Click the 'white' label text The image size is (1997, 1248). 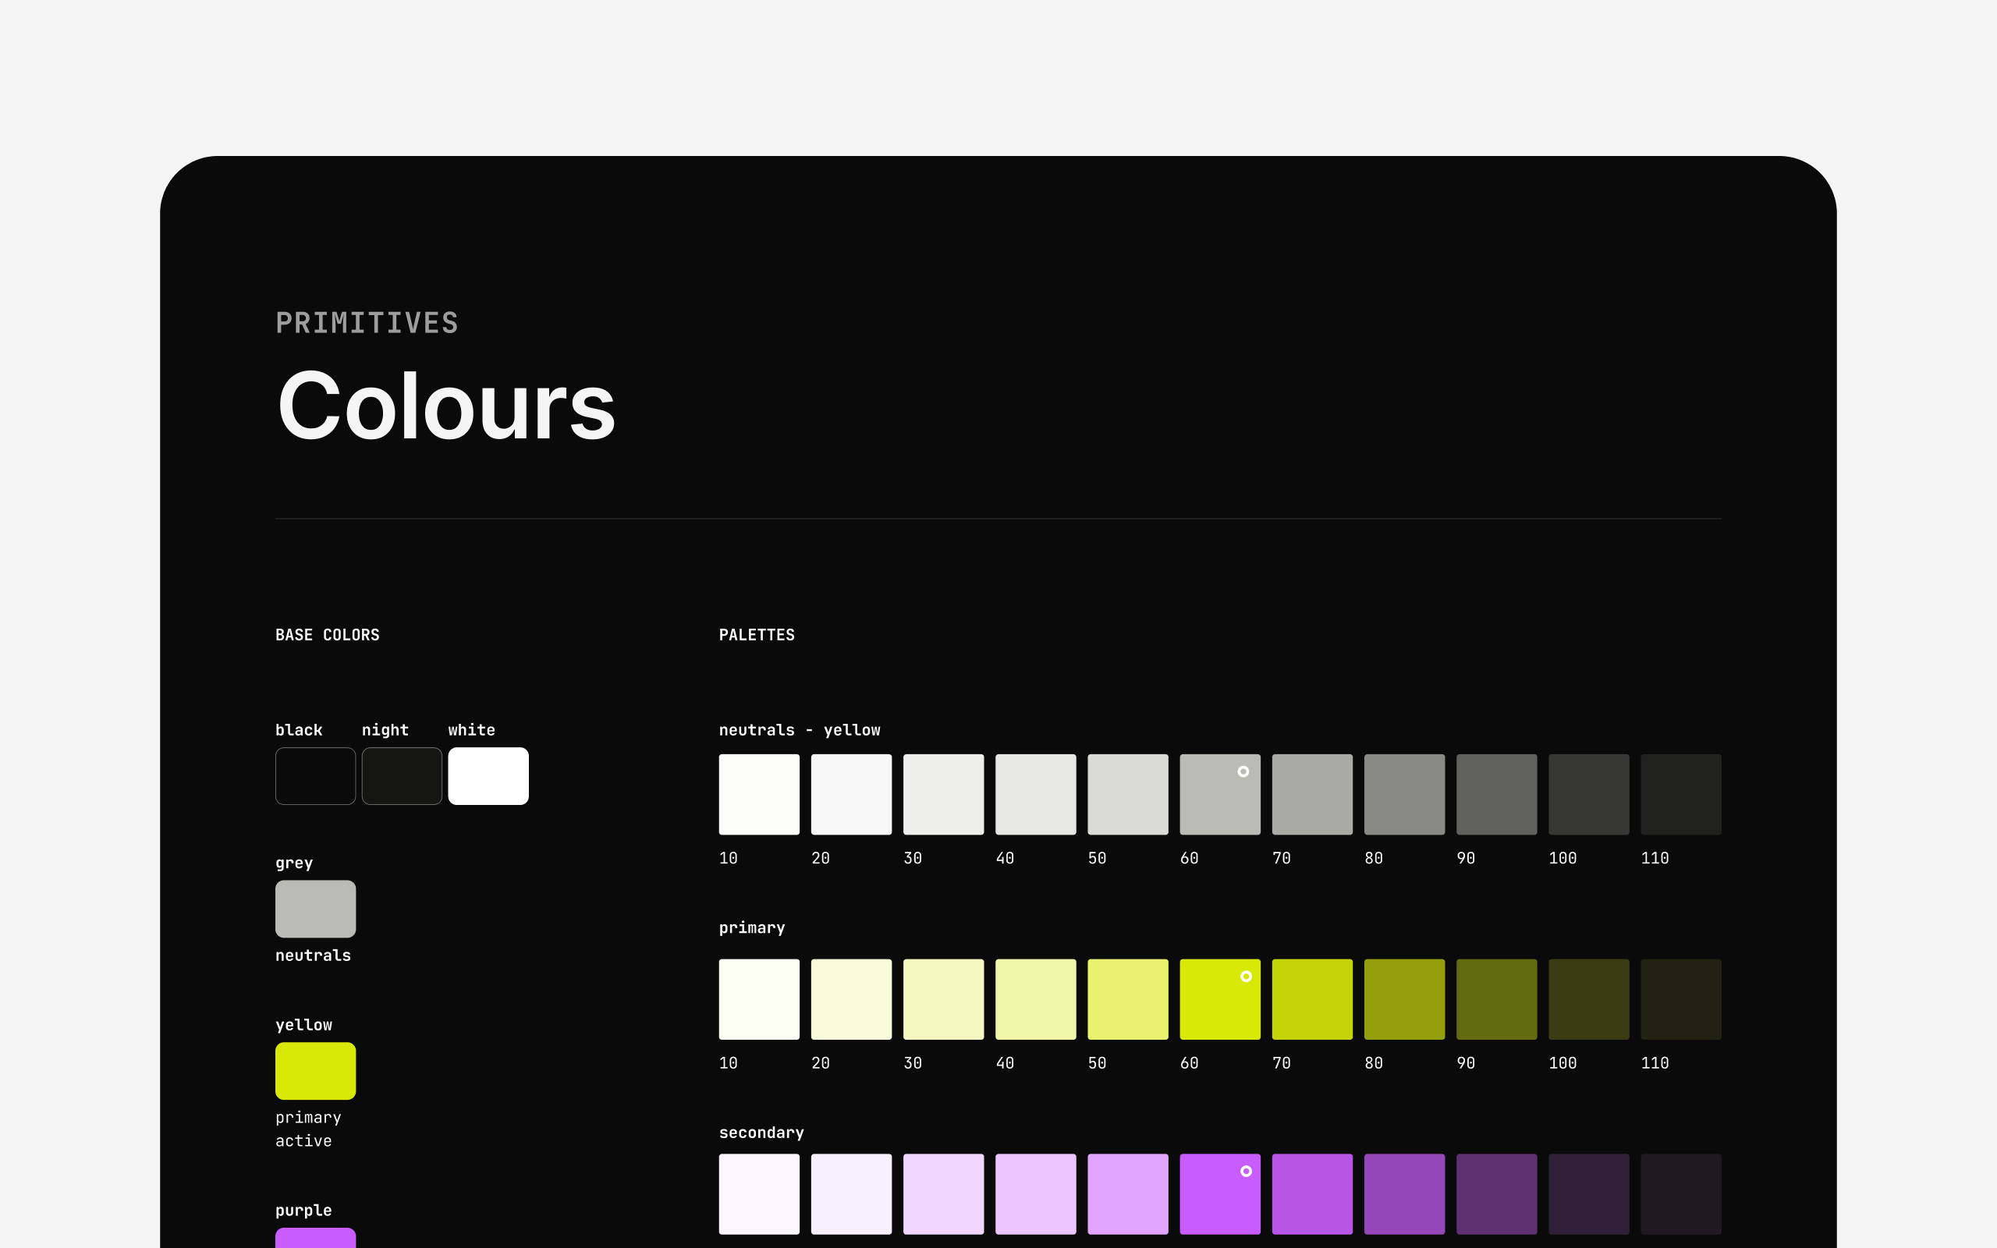click(472, 731)
